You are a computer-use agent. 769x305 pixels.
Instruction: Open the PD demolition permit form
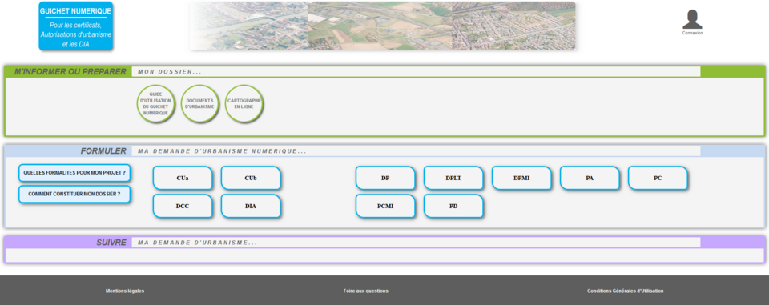pyautogui.click(x=453, y=206)
